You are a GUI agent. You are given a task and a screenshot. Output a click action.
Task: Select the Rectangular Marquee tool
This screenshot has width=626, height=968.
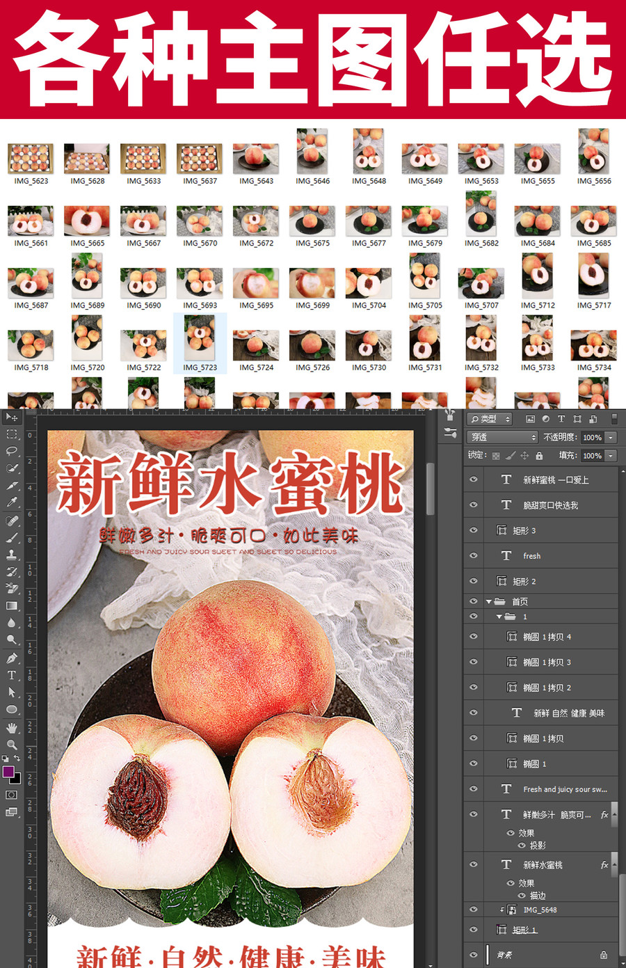point(12,434)
